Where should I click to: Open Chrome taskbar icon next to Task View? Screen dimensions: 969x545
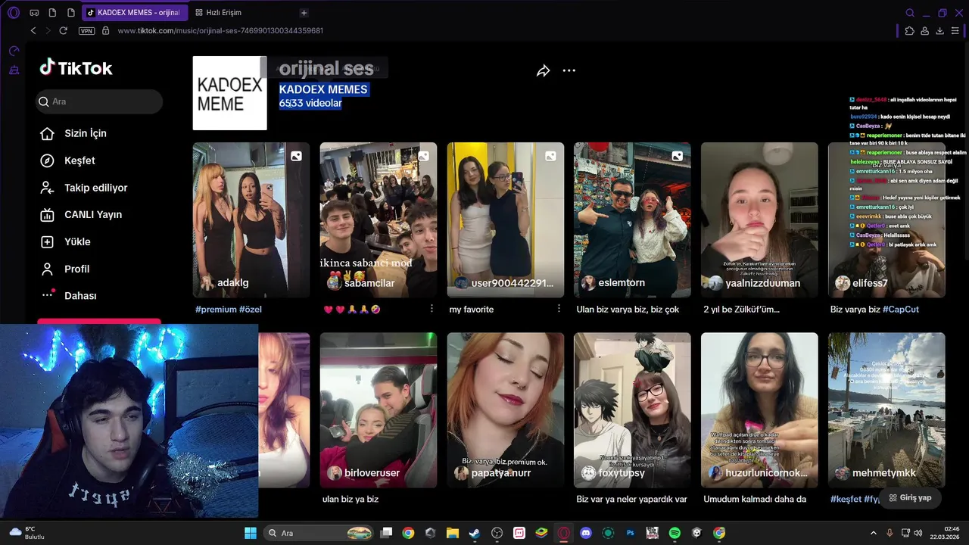(408, 533)
